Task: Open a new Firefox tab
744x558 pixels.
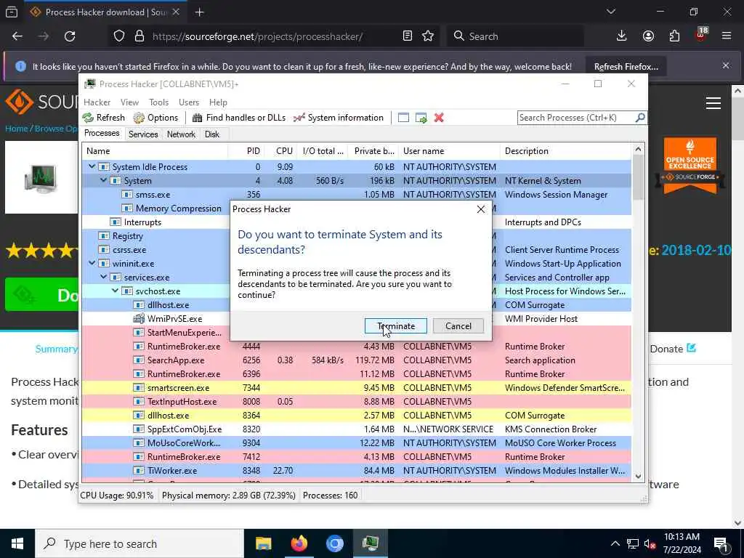Action: pyautogui.click(x=200, y=12)
